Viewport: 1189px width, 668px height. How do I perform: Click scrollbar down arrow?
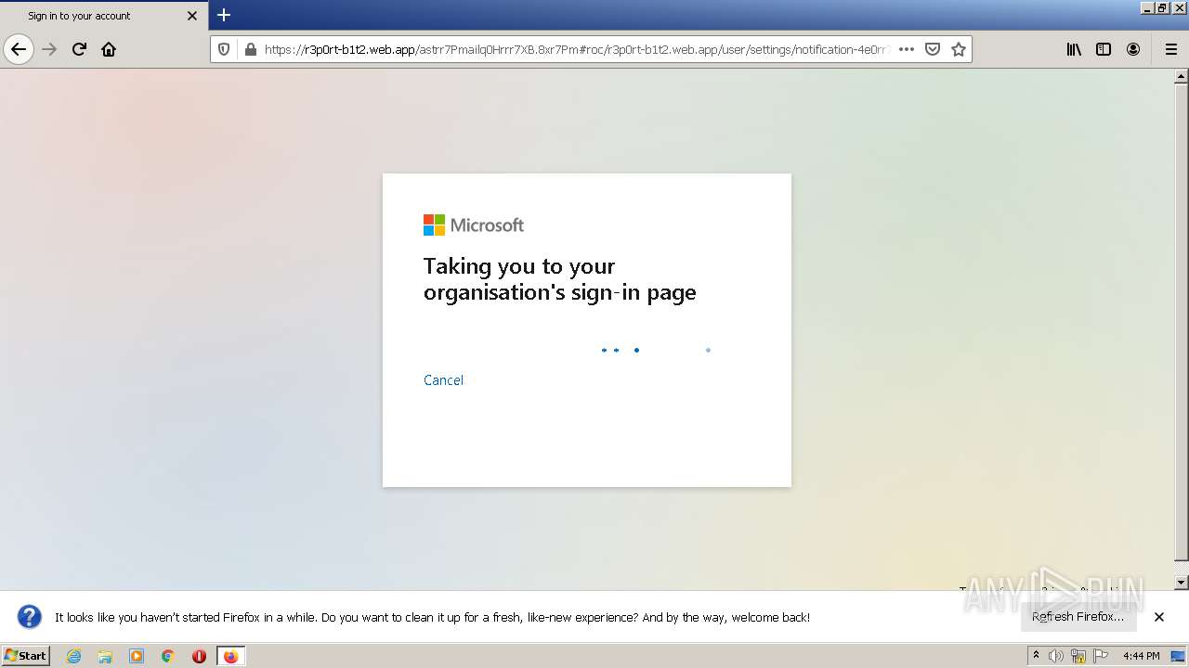(x=1182, y=583)
